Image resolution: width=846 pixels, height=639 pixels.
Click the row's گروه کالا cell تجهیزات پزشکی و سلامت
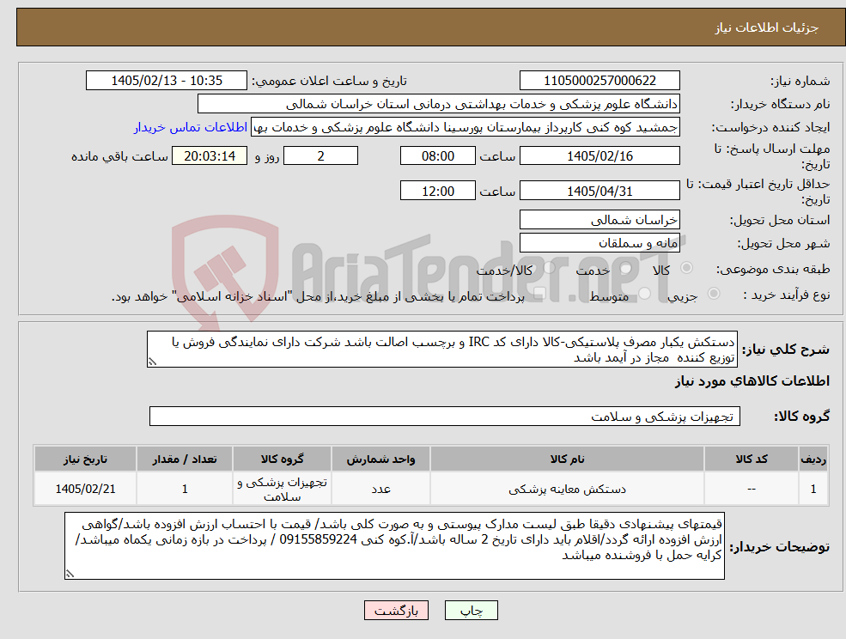tap(283, 489)
